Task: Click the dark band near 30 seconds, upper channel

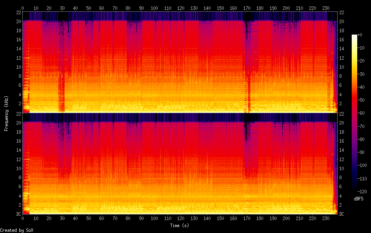Action: tap(61, 90)
